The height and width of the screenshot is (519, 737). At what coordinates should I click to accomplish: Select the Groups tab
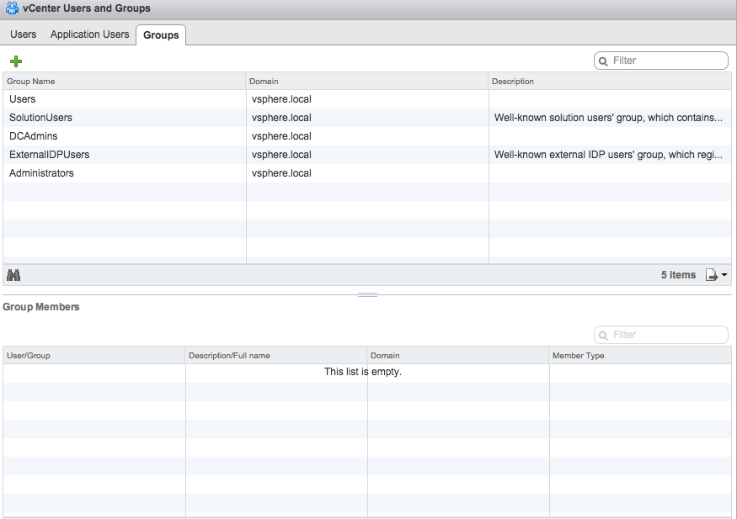click(x=161, y=35)
